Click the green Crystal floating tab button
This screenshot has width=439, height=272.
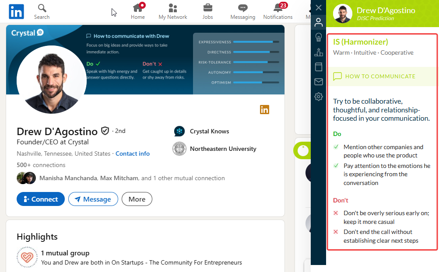pyautogui.click(x=302, y=150)
